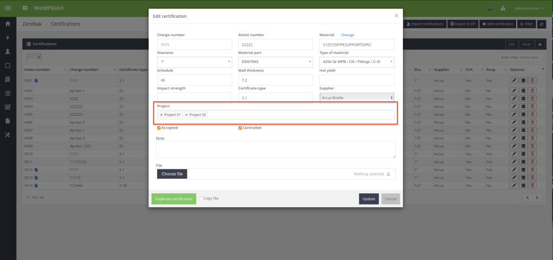Screen dimensions: 553x260
Task: Enable the Copy file checkbox
Action: click(201, 199)
